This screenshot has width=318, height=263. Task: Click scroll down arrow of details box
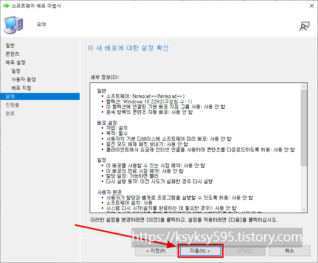coord(304,210)
